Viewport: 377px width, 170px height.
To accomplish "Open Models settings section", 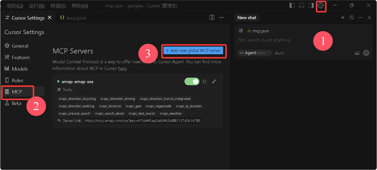I will [20, 69].
